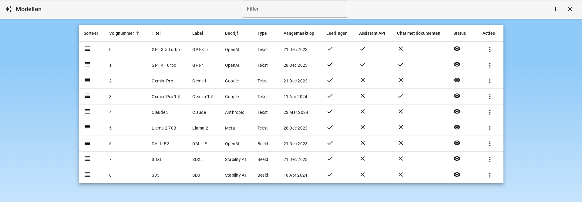Click the add model plus icon
Image resolution: width=582 pixels, height=202 pixels.
pyautogui.click(x=555, y=9)
